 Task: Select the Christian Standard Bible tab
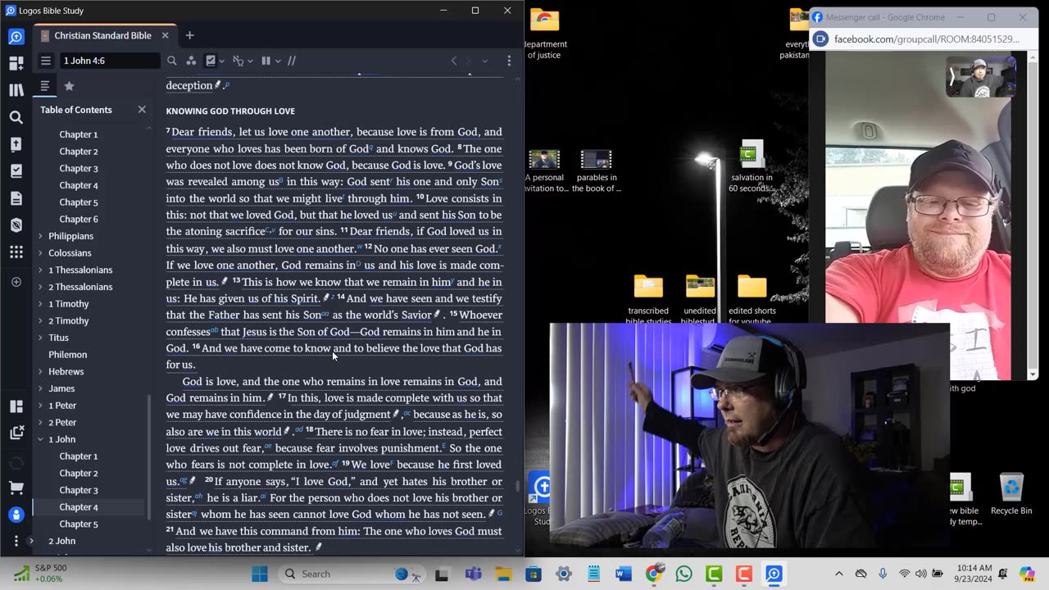(102, 35)
